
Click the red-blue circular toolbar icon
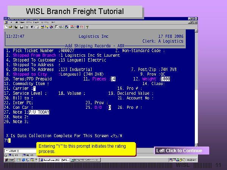51,27
